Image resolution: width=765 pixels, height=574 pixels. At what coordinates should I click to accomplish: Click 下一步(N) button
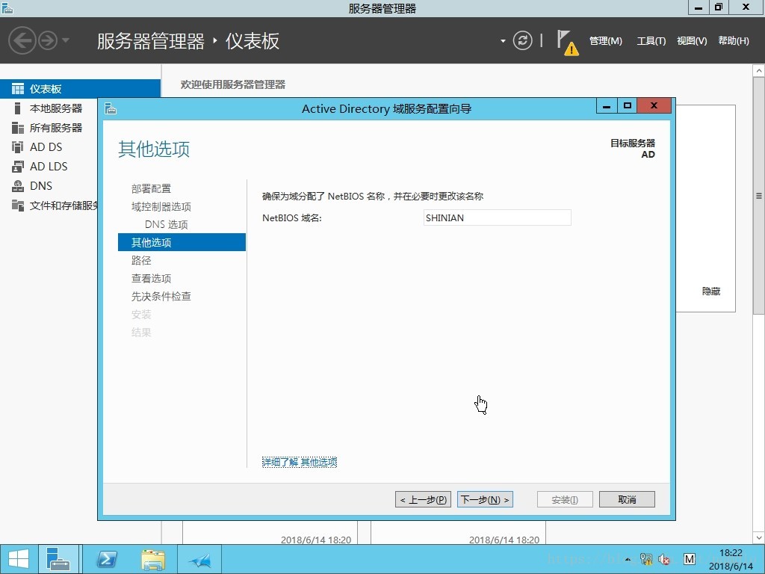click(485, 499)
